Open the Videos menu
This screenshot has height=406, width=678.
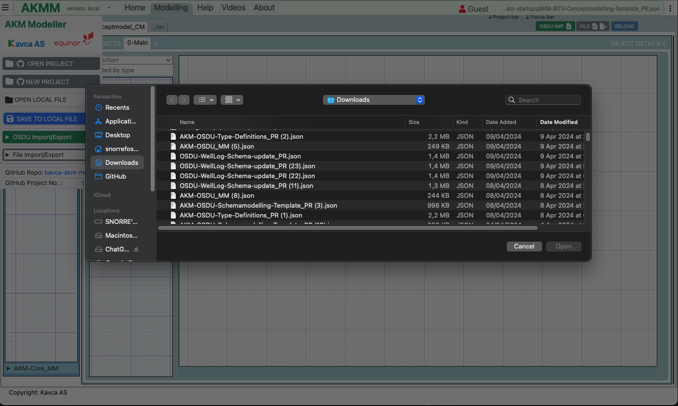(233, 8)
